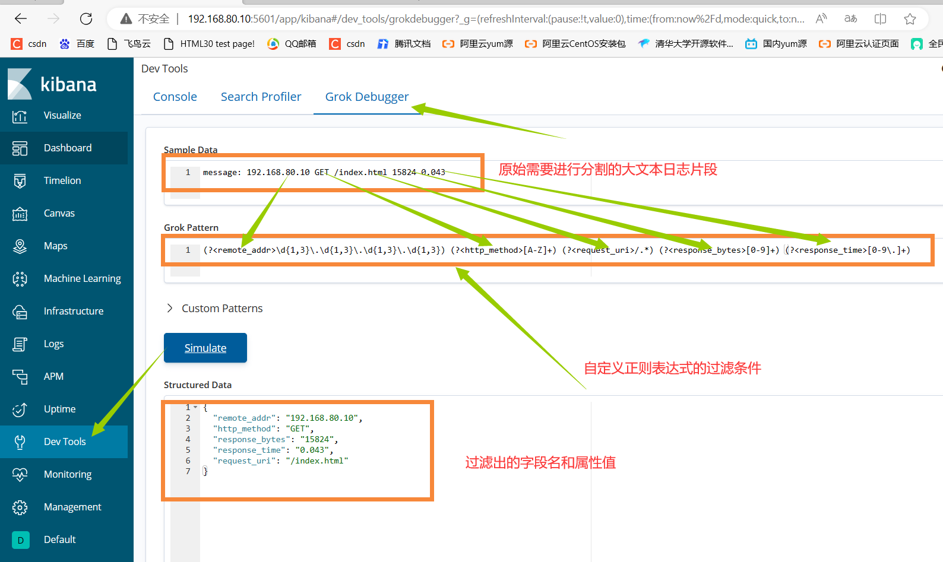
Task: Click "http_method": "GET" output line
Action: coord(263,429)
